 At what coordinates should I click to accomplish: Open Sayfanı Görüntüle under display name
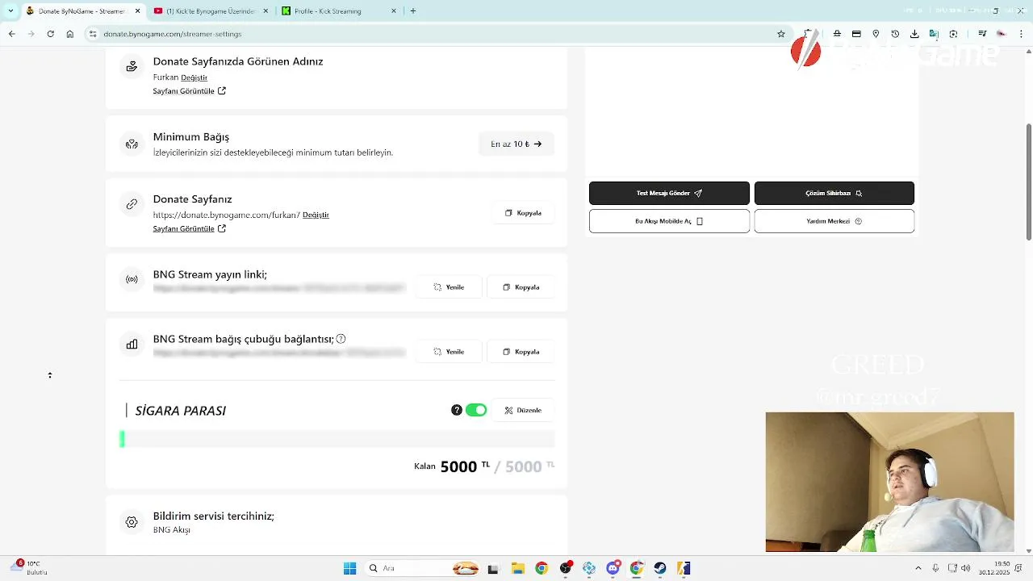coord(190,91)
